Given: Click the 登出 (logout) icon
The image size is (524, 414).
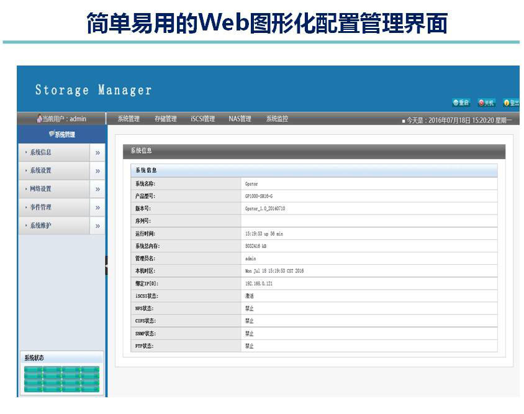Looking at the screenshot, I should click(511, 103).
